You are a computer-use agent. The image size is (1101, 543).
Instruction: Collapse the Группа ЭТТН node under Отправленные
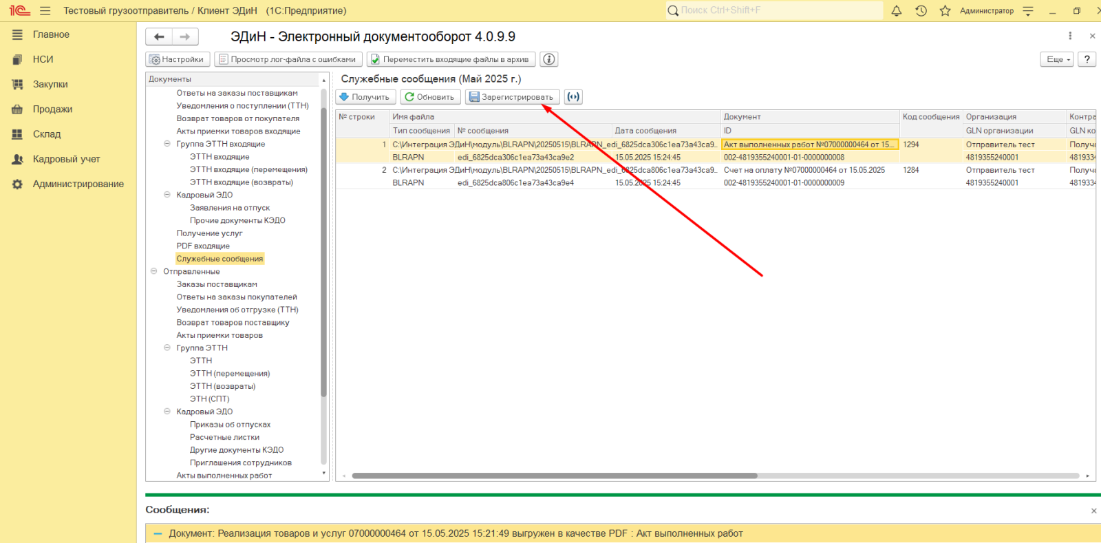point(167,348)
